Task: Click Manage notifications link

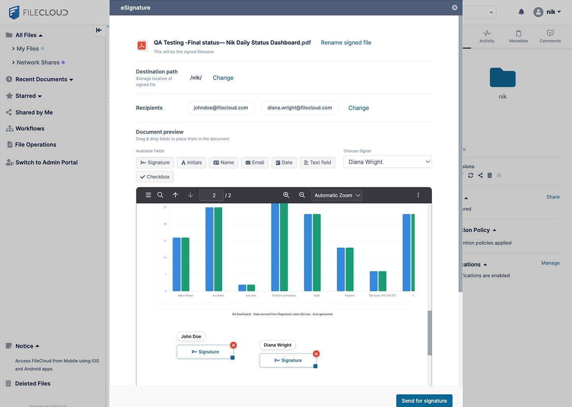Action: coord(550,263)
